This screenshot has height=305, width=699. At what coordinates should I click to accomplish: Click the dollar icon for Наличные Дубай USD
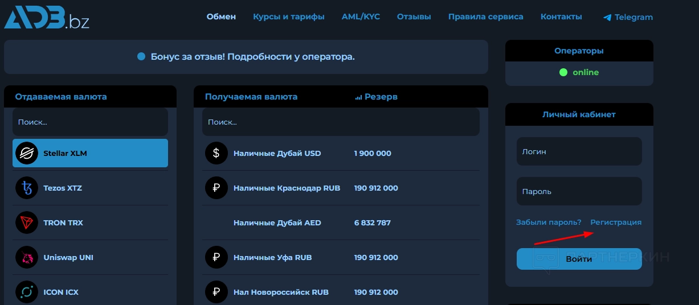click(216, 153)
